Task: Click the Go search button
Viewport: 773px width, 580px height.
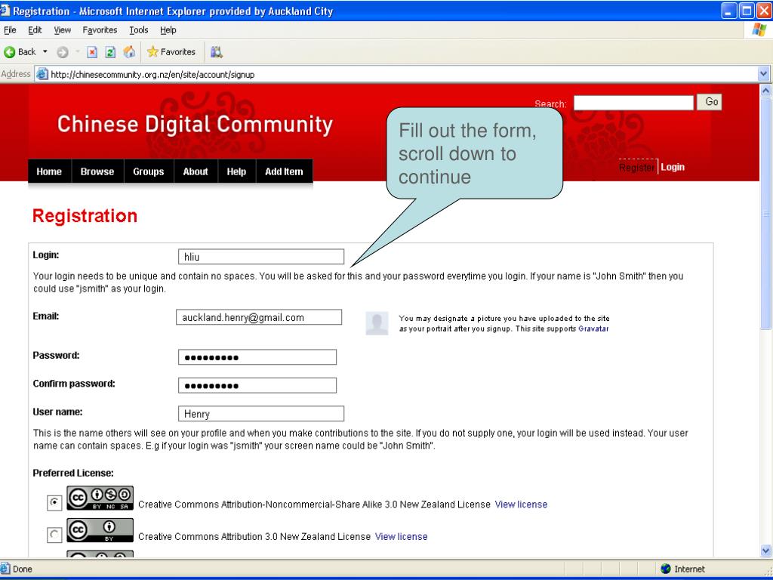Action: click(x=709, y=102)
